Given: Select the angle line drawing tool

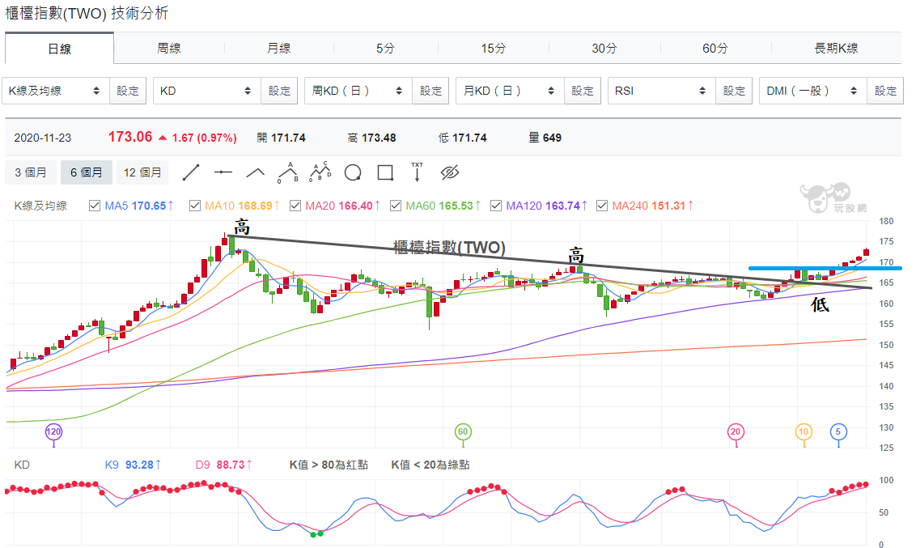Looking at the screenshot, I should click(255, 172).
